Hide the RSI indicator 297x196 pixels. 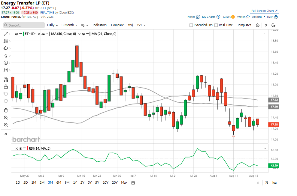[21, 148]
